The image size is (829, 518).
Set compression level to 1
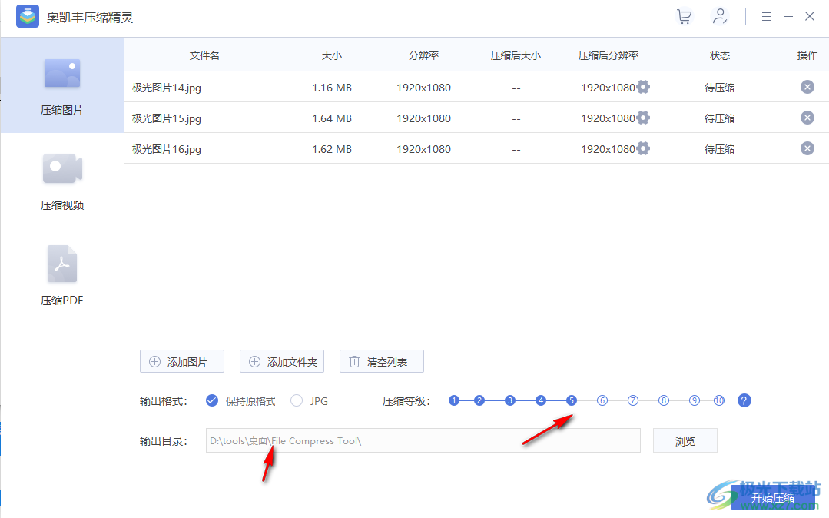[x=453, y=400]
